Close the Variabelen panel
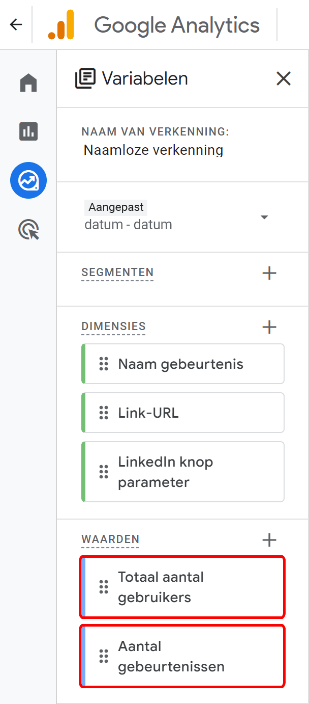309x704 pixels. (x=283, y=78)
